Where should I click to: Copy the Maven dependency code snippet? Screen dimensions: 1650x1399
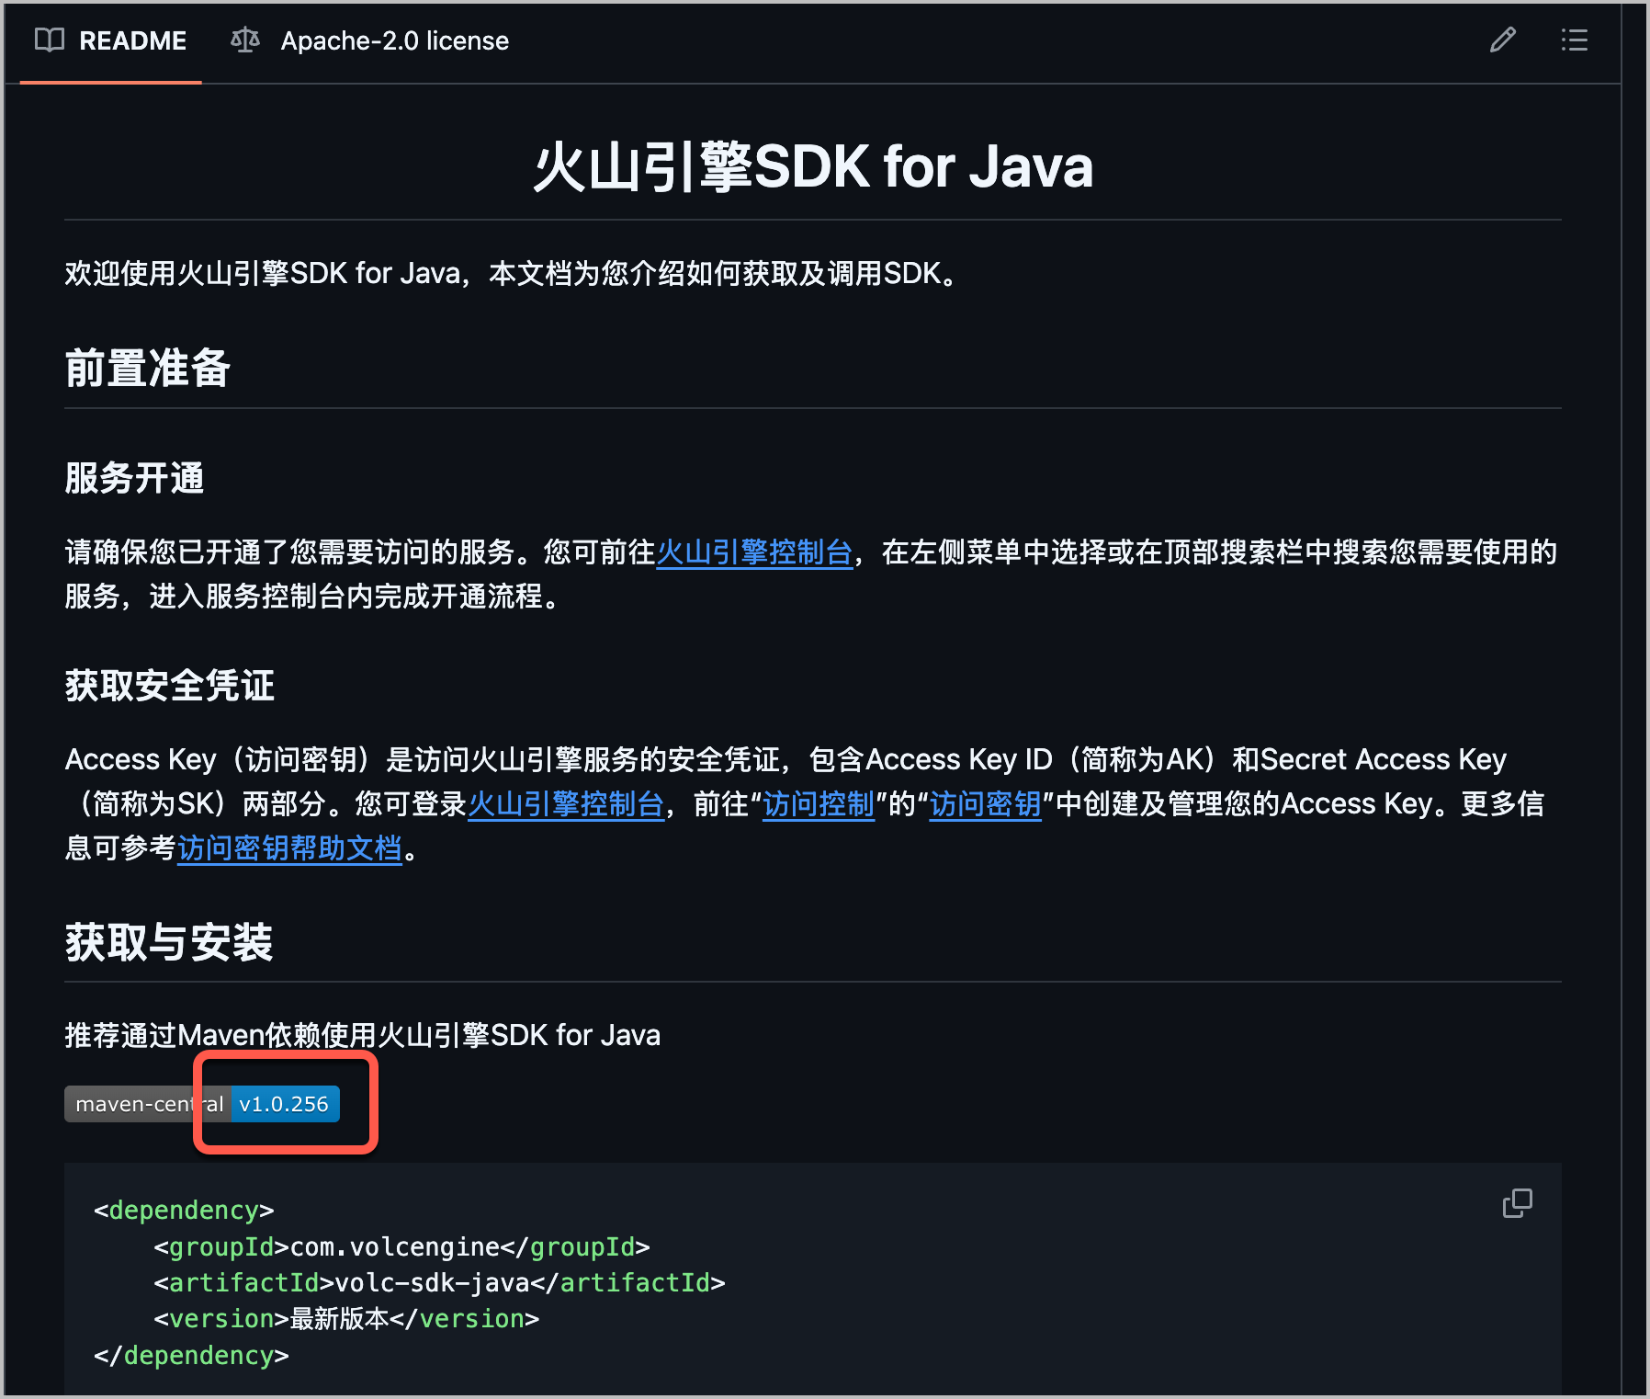[1517, 1202]
